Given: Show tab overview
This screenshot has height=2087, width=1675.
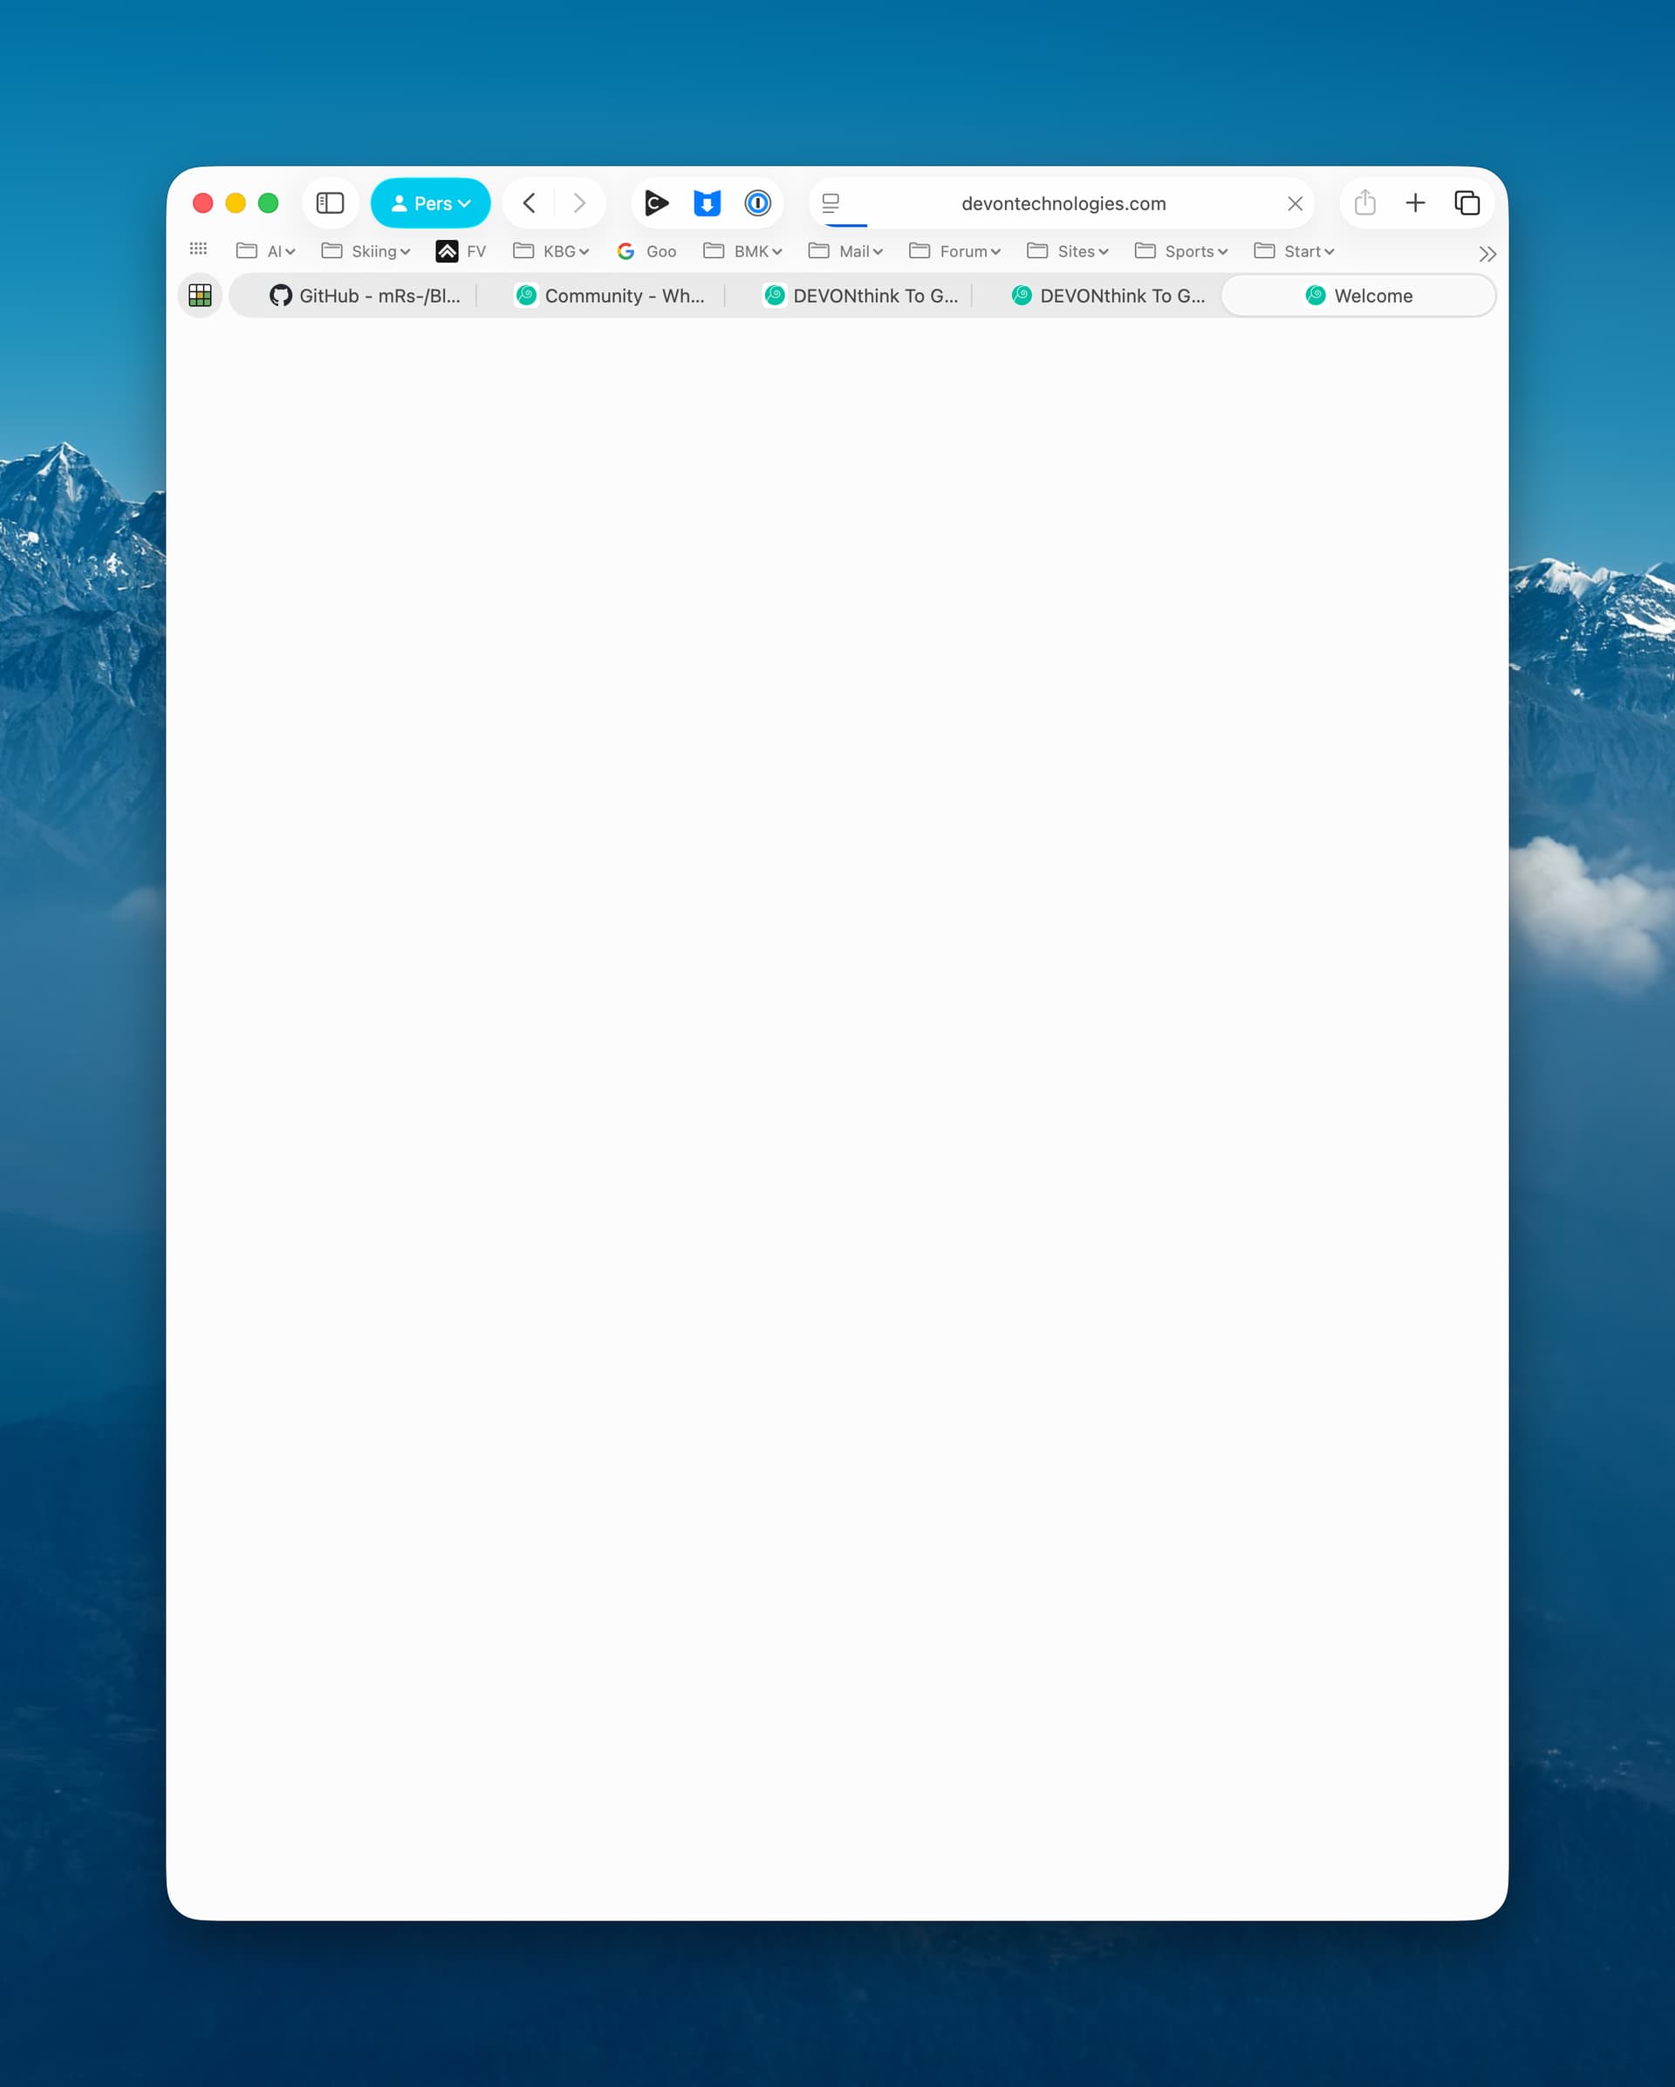Looking at the screenshot, I should pos(1467,203).
